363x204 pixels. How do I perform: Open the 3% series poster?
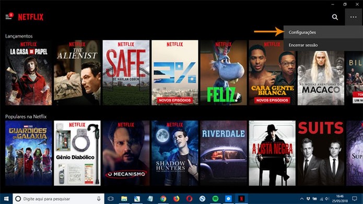(x=175, y=73)
